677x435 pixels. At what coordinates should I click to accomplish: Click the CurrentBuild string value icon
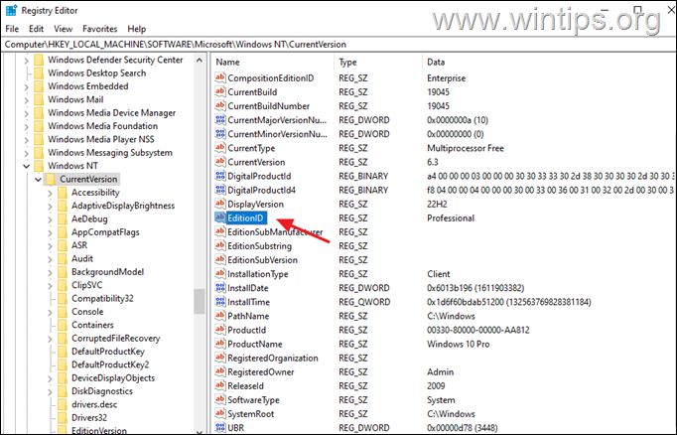(x=220, y=91)
